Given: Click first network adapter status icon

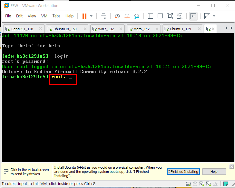Looking at the screenshot, I should coord(202,184).
